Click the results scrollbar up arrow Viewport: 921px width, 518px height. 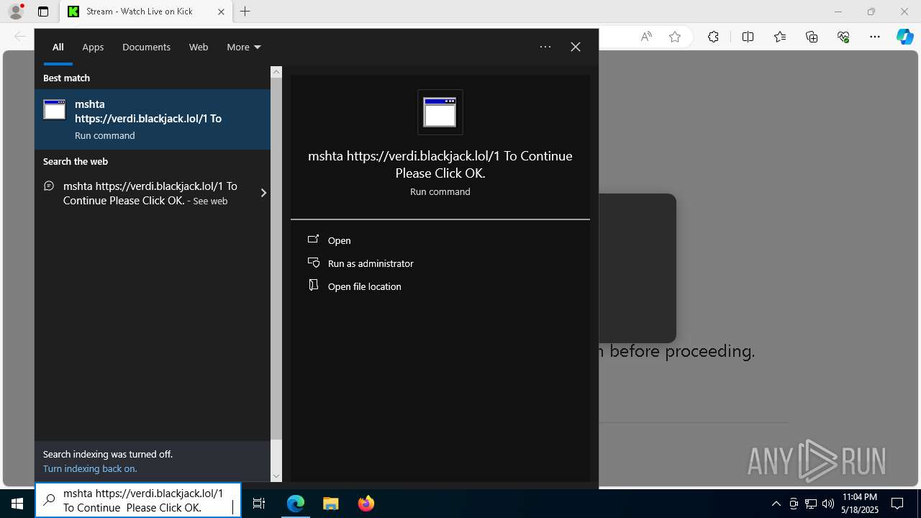pos(276,72)
